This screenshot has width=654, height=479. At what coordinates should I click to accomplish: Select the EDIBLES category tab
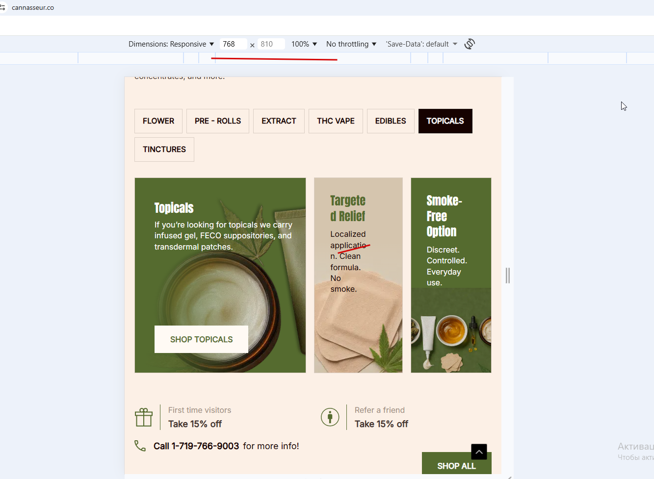(391, 121)
